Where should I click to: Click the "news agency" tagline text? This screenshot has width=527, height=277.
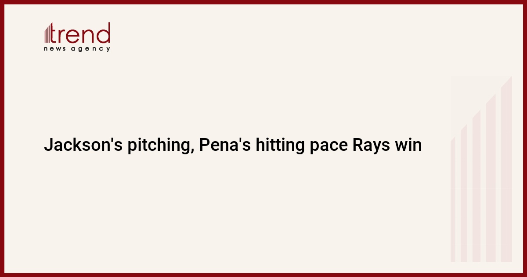[77, 49]
